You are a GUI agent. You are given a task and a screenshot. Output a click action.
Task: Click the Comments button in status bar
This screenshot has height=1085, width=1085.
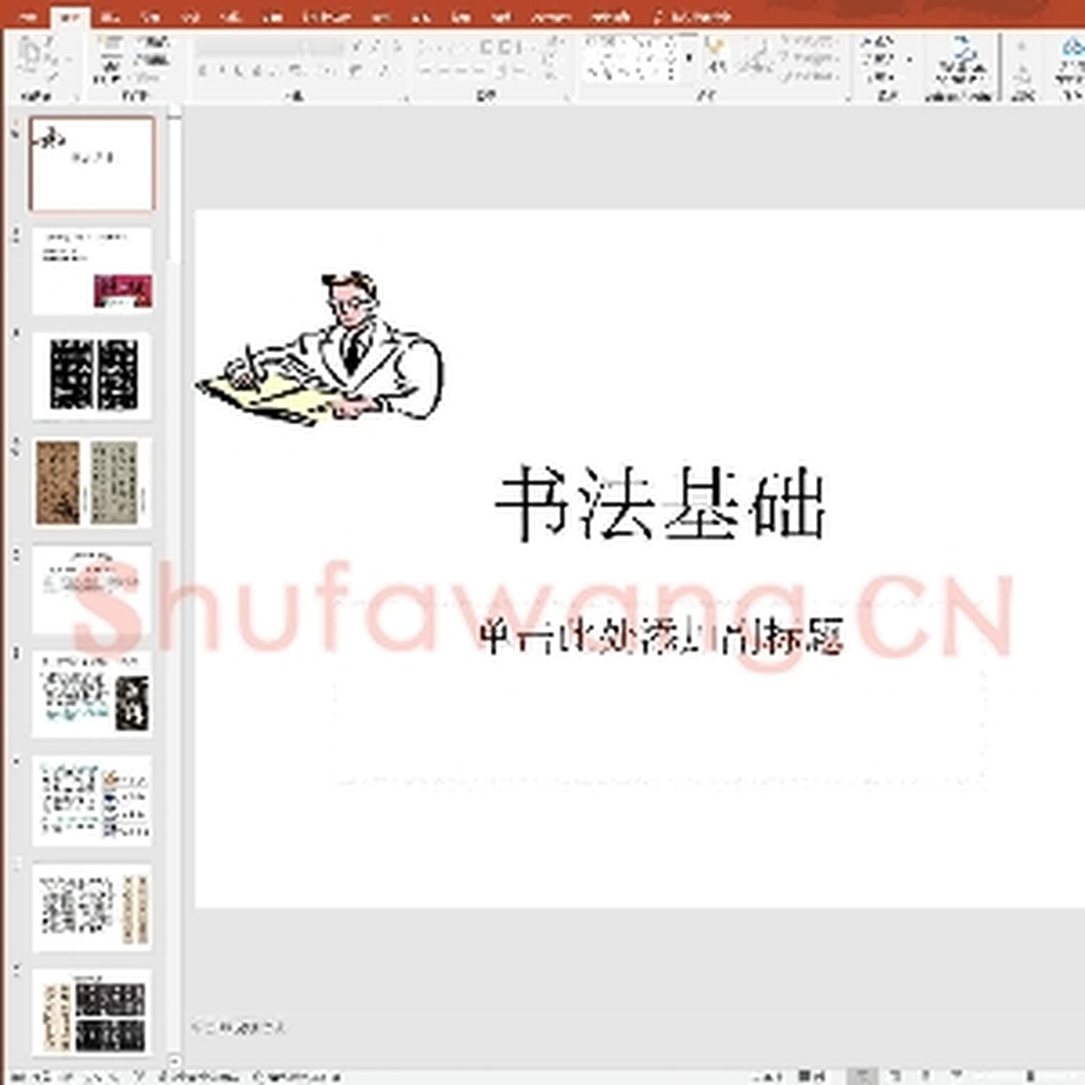[x=812, y=1076]
